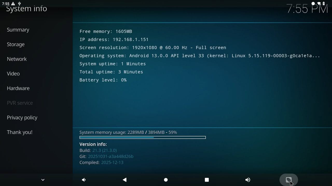Image resolution: width=332 pixels, height=186 pixels.
Task: Open the Thank you! page
Action: pos(19,132)
